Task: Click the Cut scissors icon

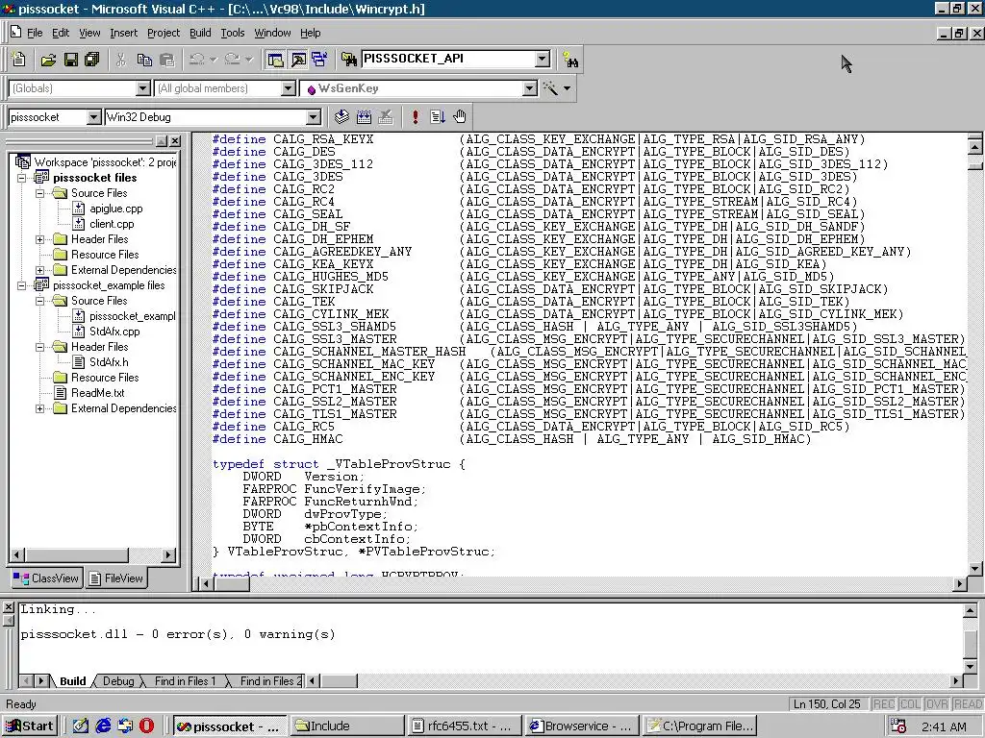Action: click(x=121, y=60)
